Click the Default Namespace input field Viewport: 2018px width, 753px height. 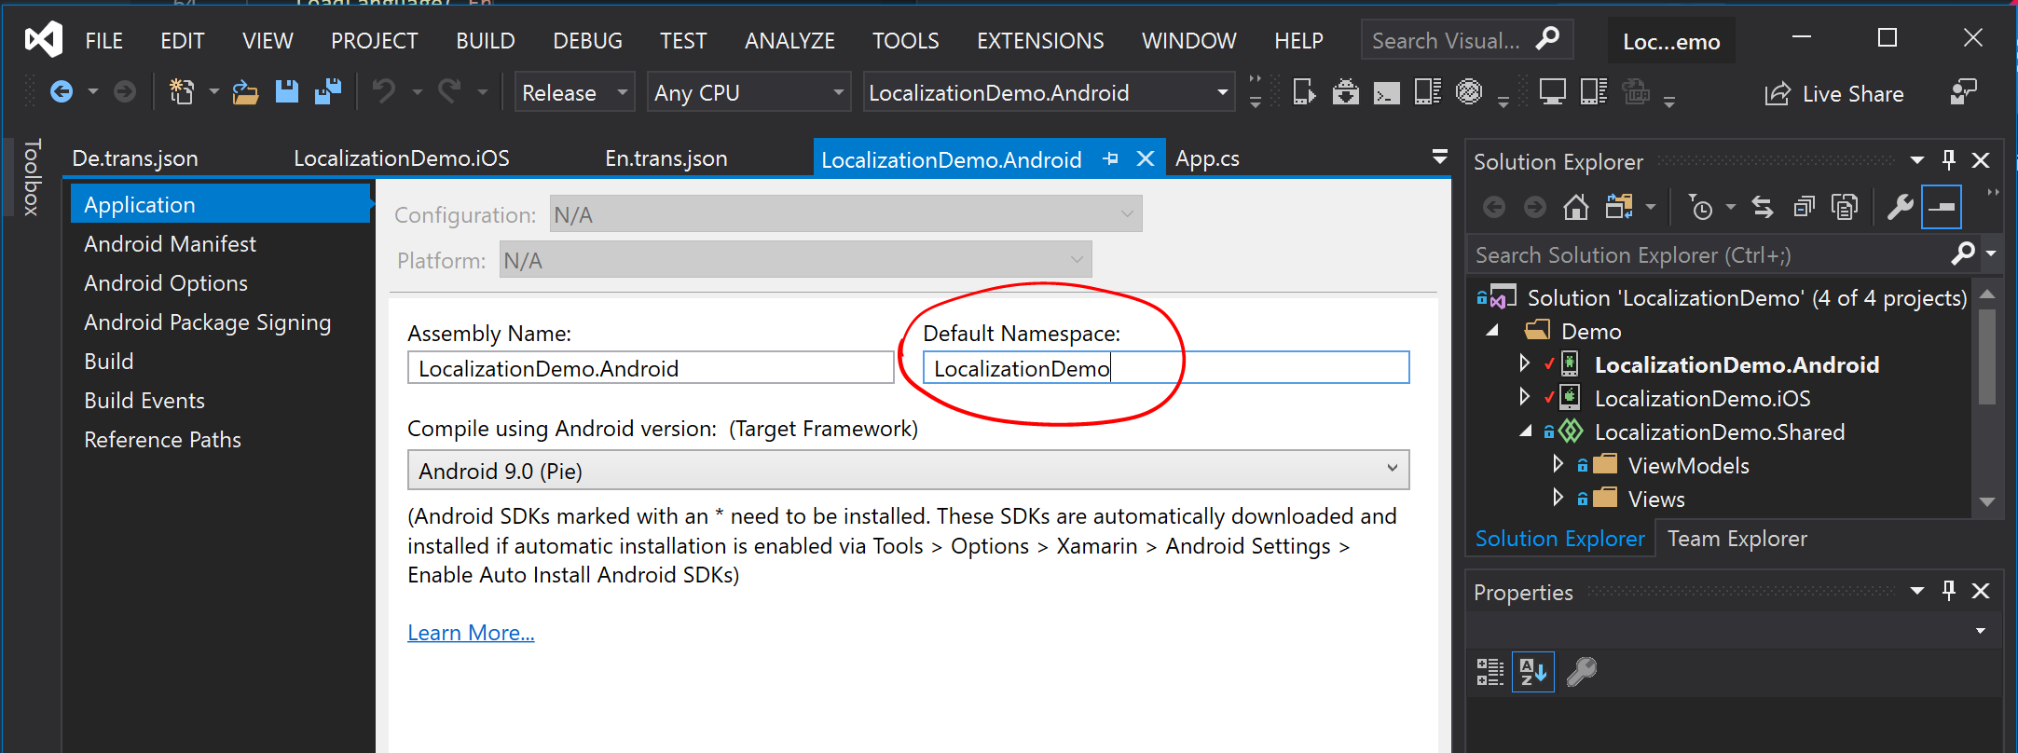point(1166,367)
